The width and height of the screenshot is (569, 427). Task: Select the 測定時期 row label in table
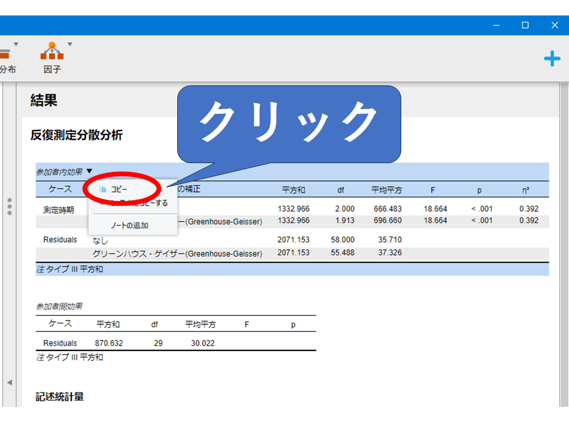point(59,209)
